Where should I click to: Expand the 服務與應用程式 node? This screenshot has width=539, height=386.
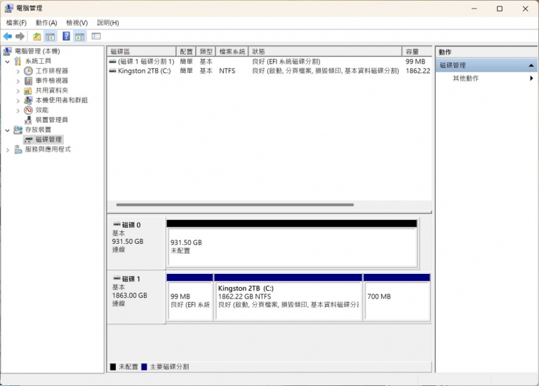[8, 150]
